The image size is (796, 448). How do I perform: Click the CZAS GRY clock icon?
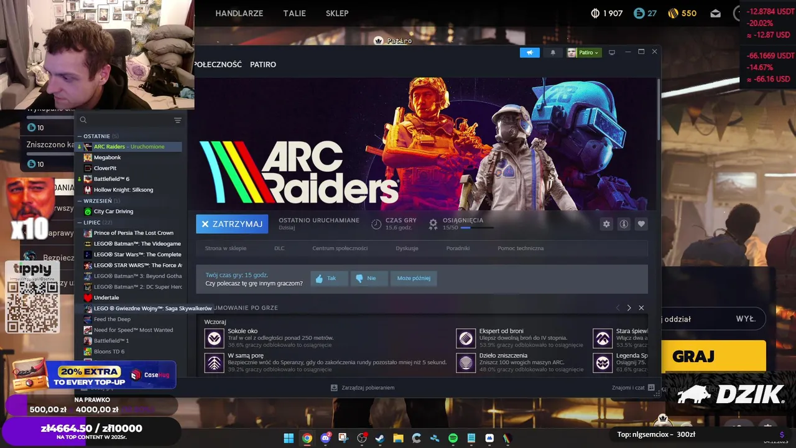(376, 225)
